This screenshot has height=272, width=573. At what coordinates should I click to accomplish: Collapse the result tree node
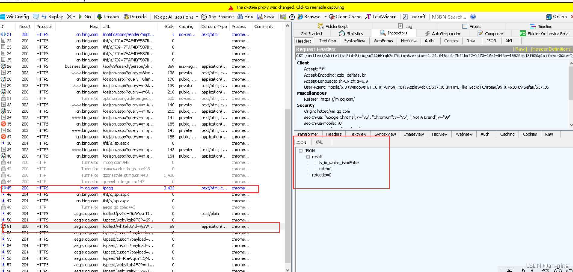pyautogui.click(x=308, y=157)
